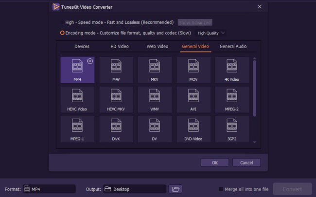The width and height of the screenshot is (316, 197).
Task: Select the HEVC Video format tile
Action: pos(77,100)
